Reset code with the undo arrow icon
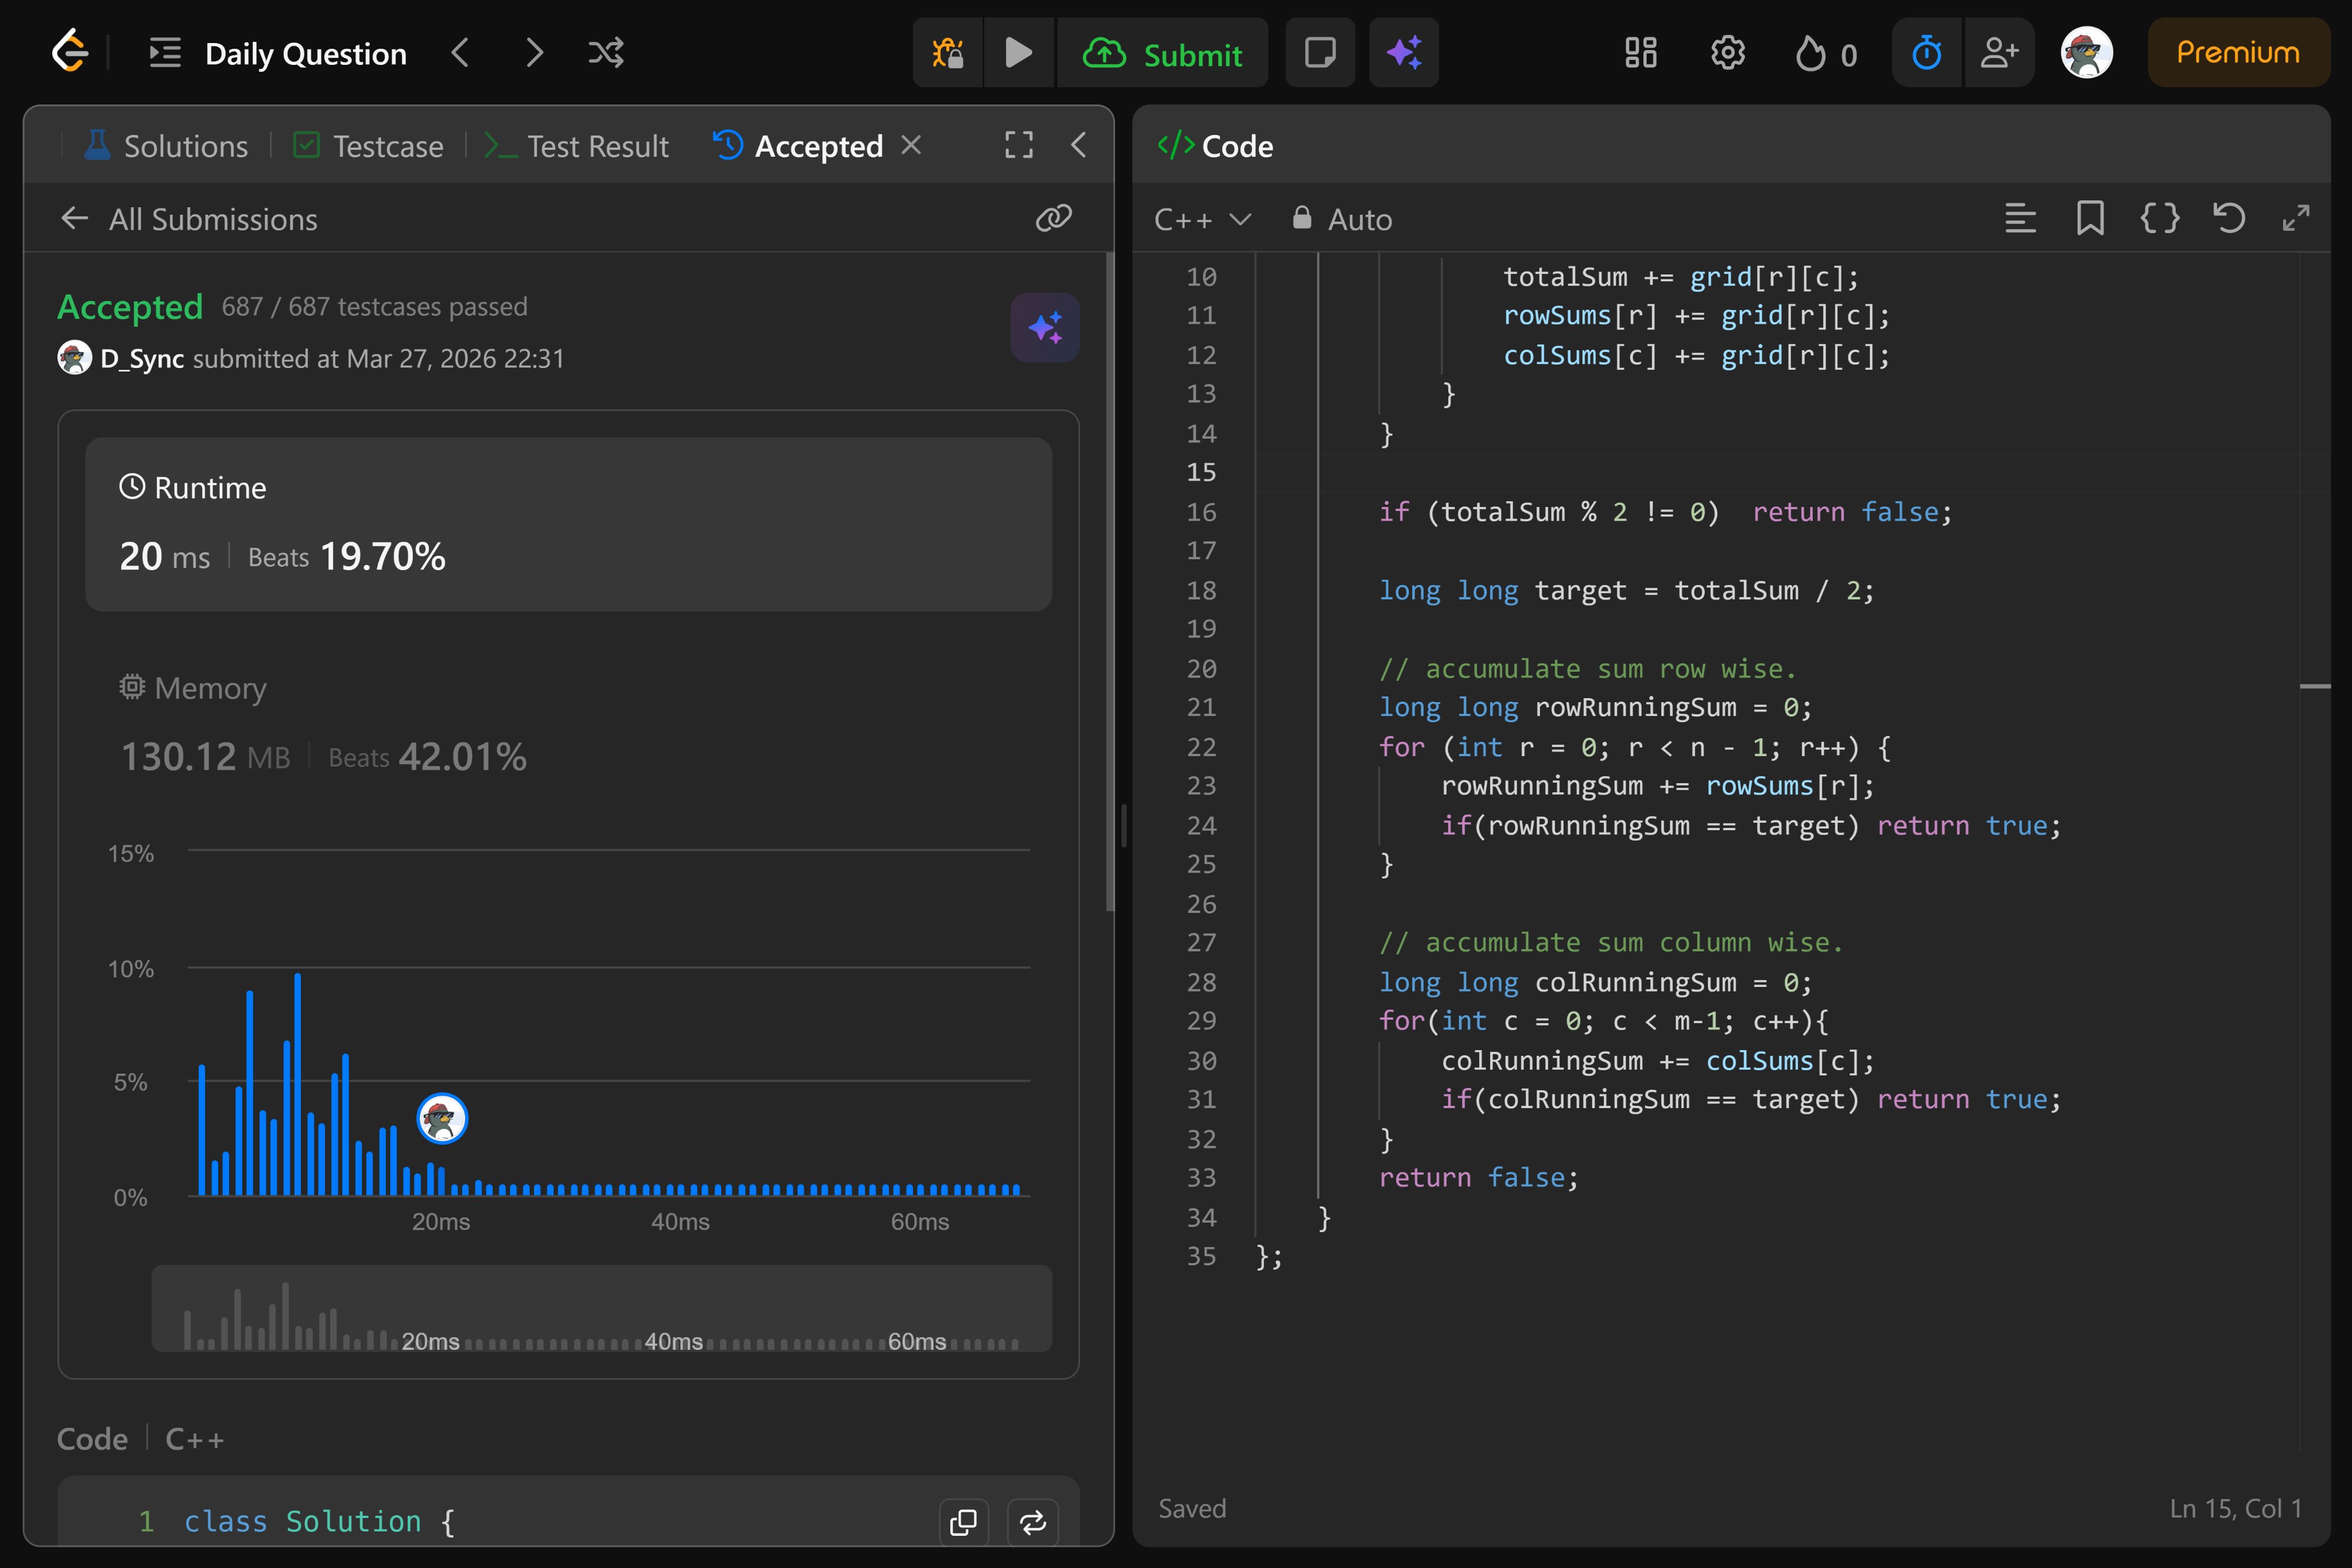Screen dimensions: 2352x1568 point(2229,218)
